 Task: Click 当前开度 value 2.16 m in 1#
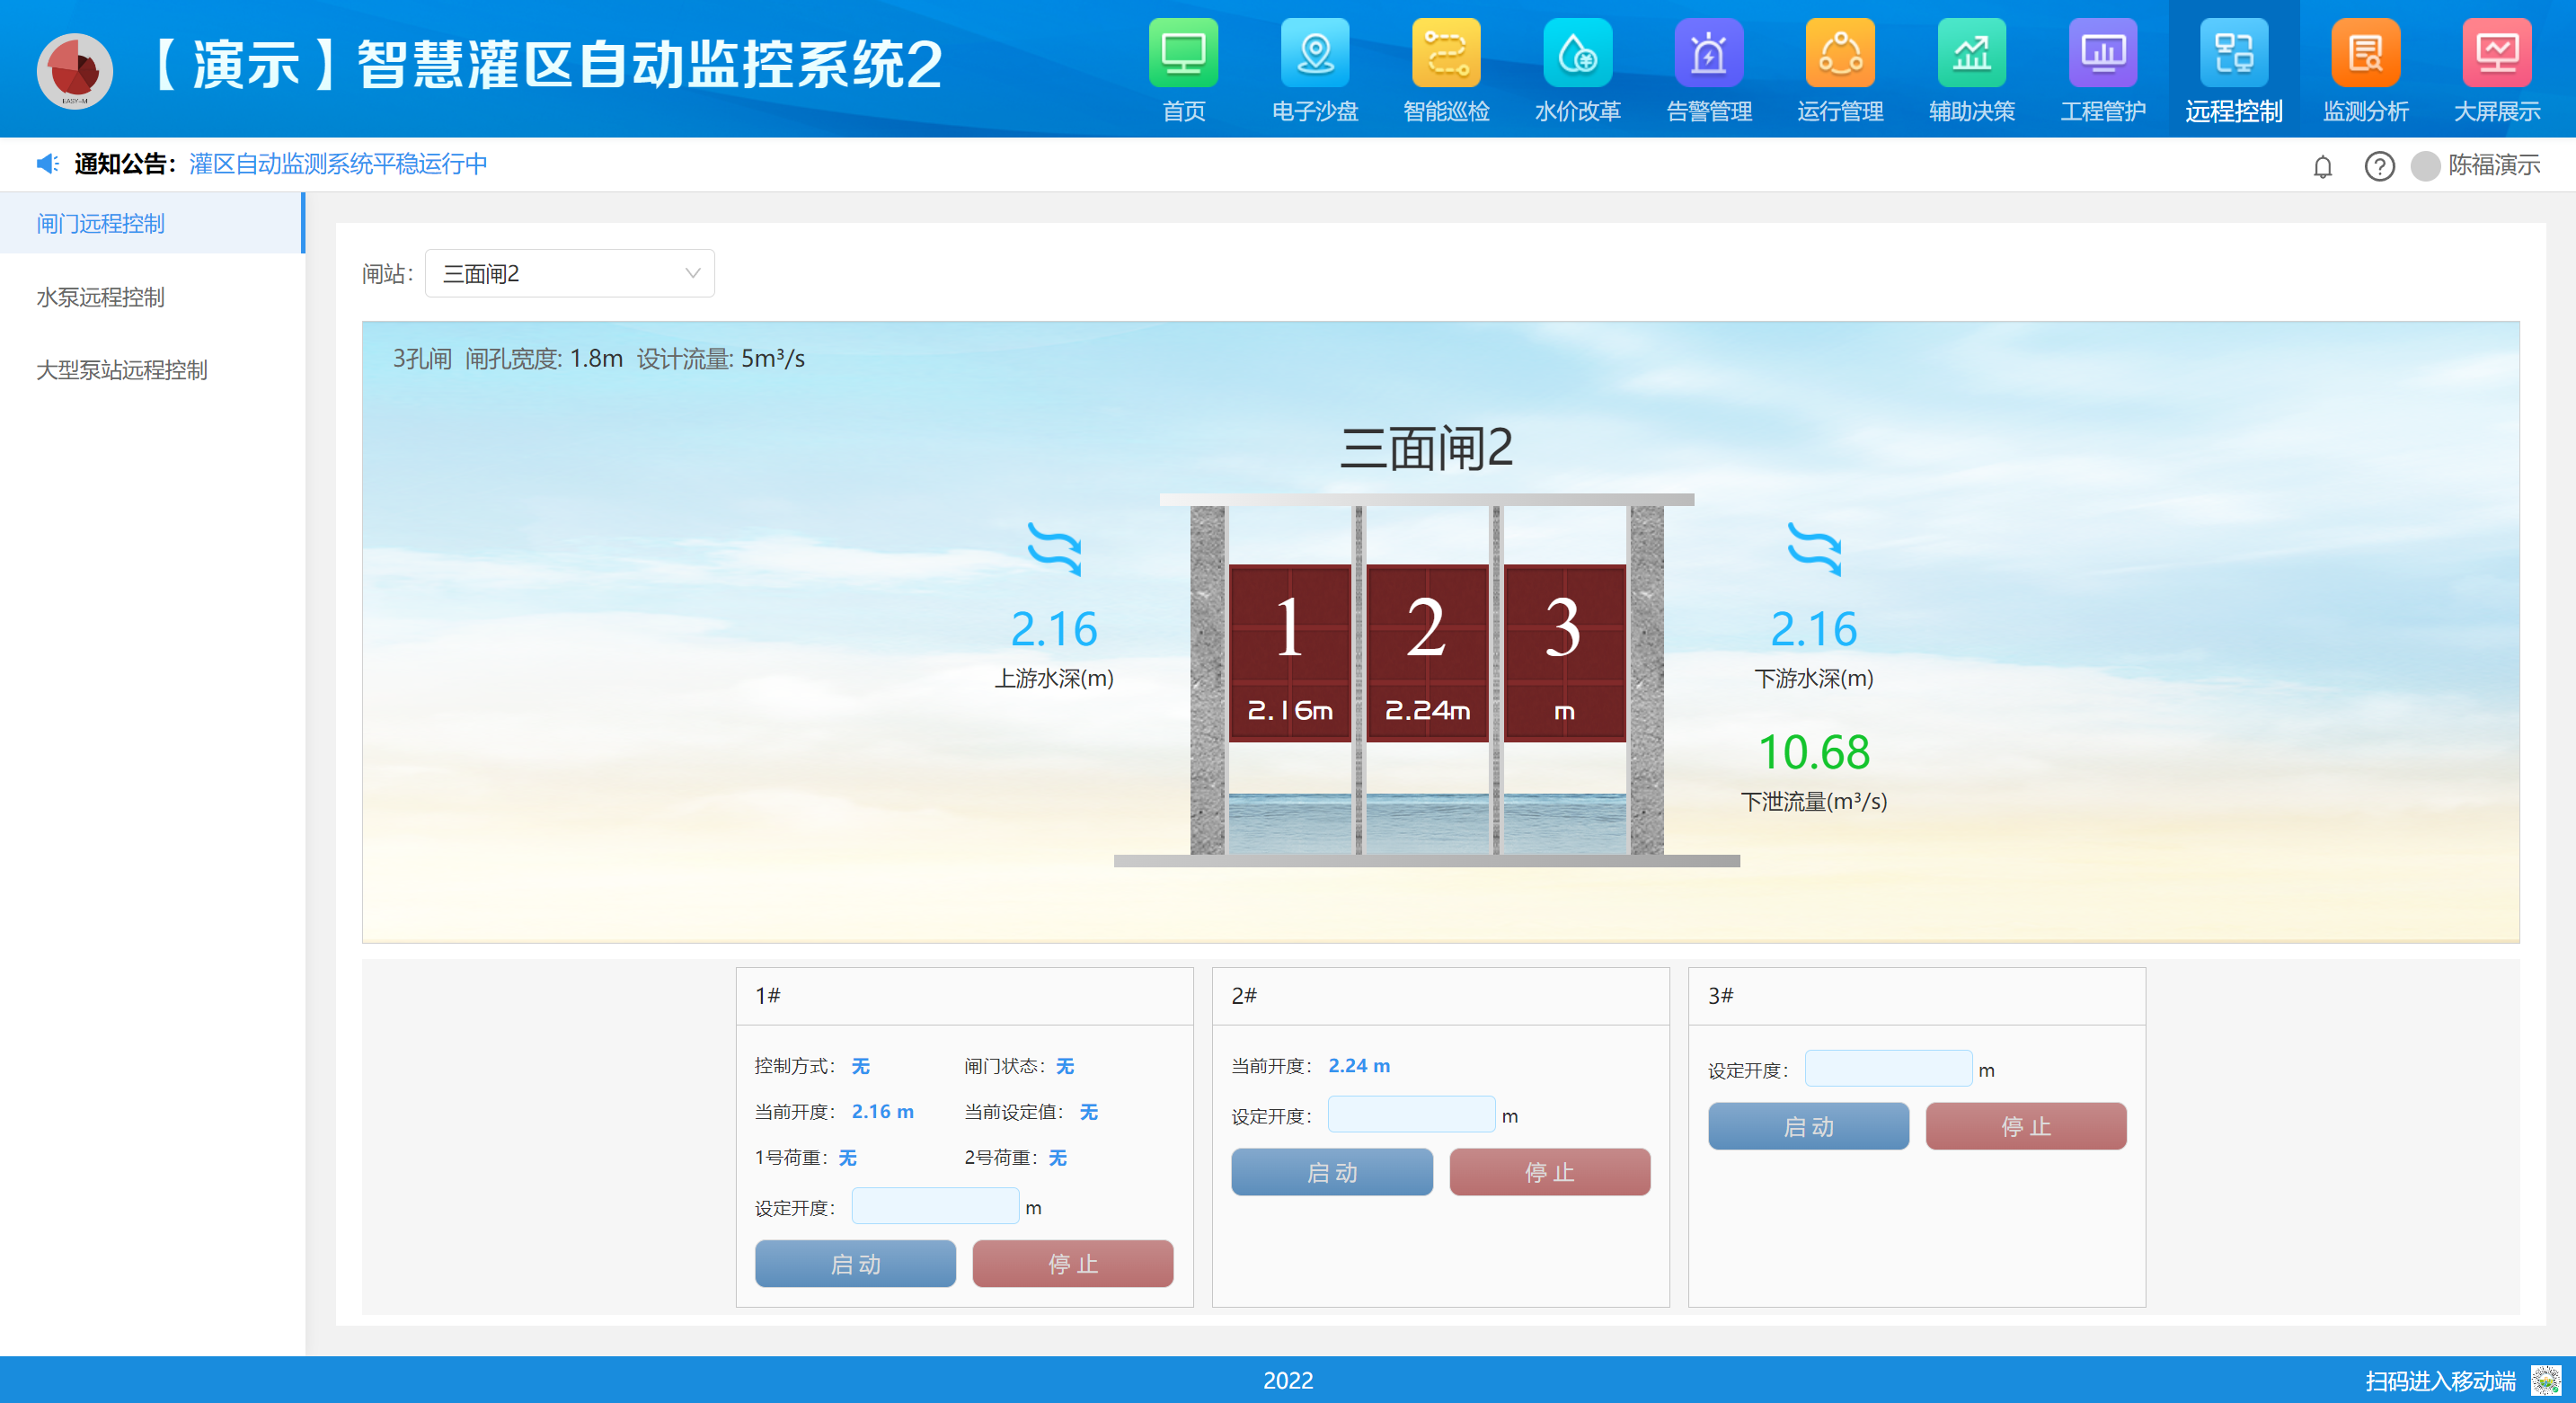click(882, 1111)
